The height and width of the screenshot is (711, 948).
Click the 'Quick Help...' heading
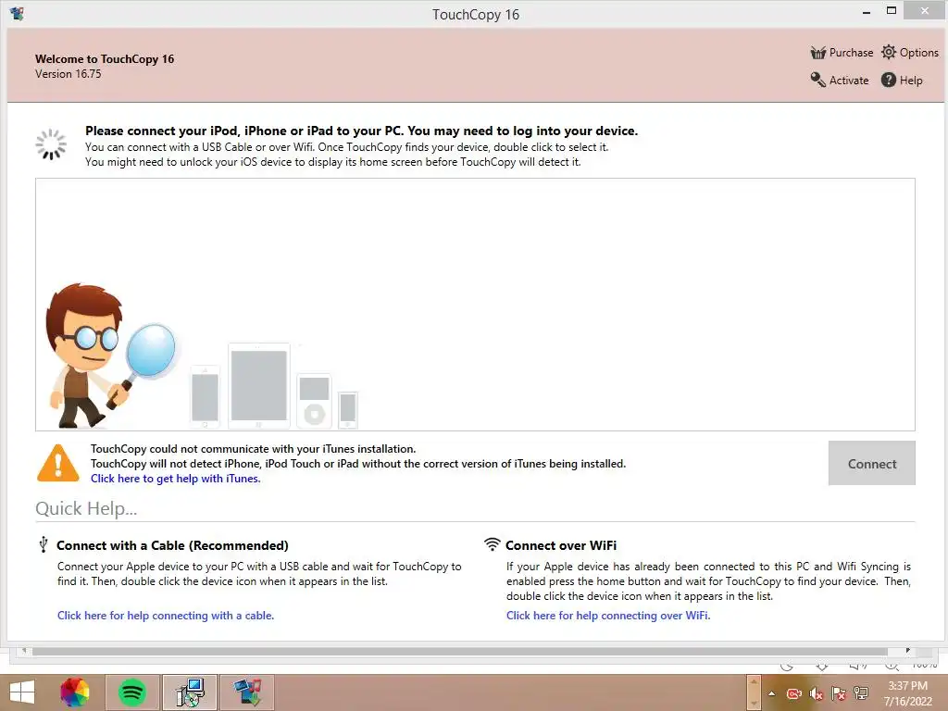[86, 508]
